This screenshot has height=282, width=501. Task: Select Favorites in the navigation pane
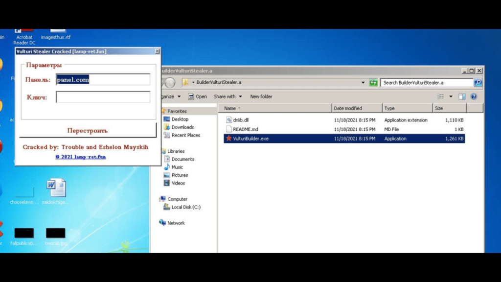pyautogui.click(x=177, y=111)
